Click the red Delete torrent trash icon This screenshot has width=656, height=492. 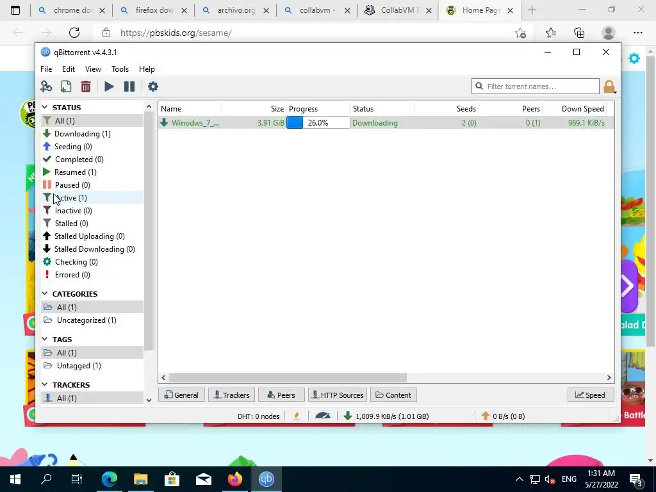click(x=86, y=86)
